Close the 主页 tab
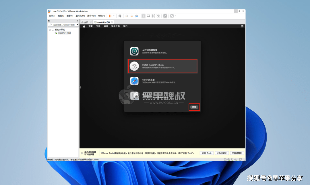The image size is (310, 185). 91,22
